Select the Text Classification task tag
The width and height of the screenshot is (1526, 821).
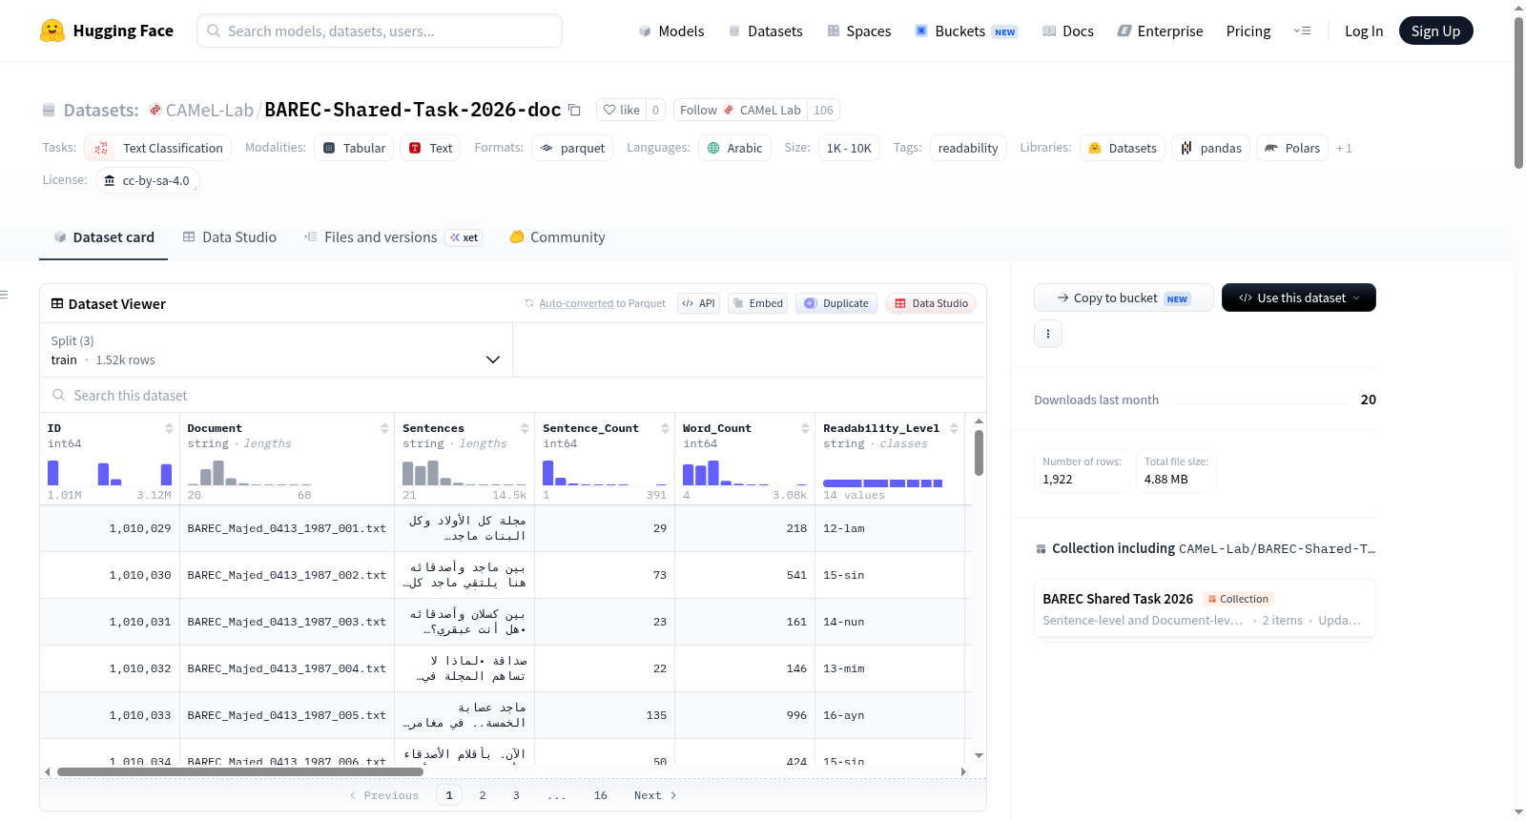[x=158, y=148]
